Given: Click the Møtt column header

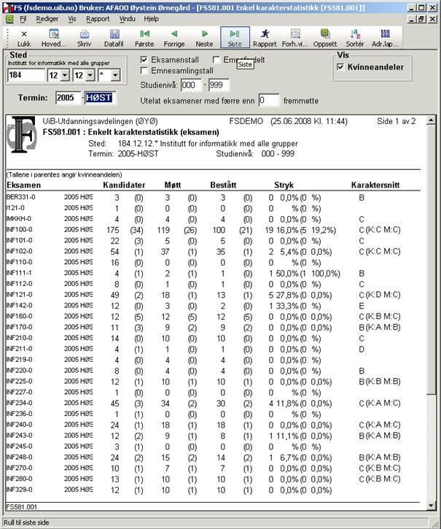Looking at the screenshot, I should click(x=173, y=185).
